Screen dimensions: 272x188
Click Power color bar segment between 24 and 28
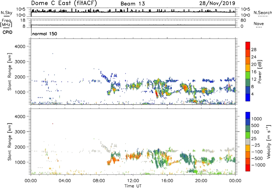click(248, 53)
